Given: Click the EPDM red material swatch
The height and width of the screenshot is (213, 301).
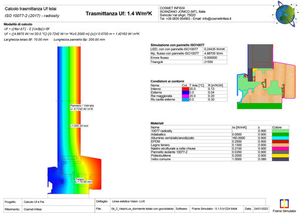Looking at the screenshot, I should tap(280, 141).
